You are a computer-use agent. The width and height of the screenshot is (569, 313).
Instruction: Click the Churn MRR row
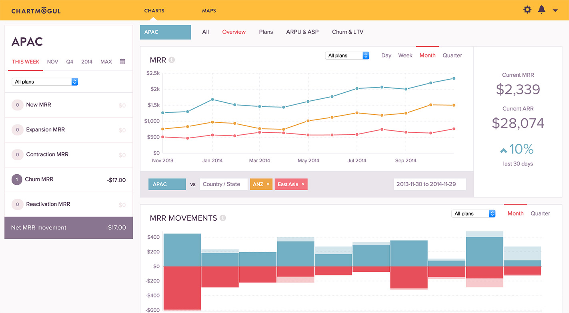point(68,179)
